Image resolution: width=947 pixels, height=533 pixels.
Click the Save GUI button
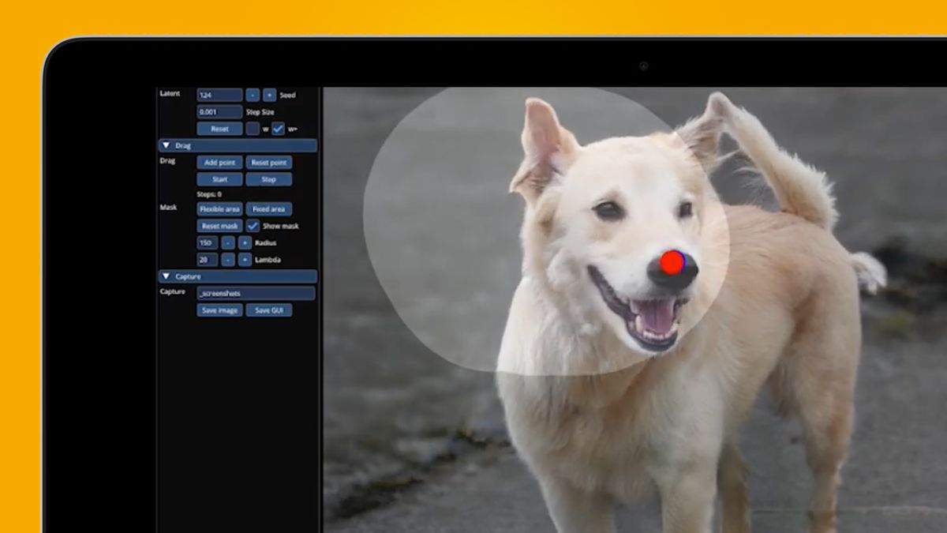tap(268, 310)
